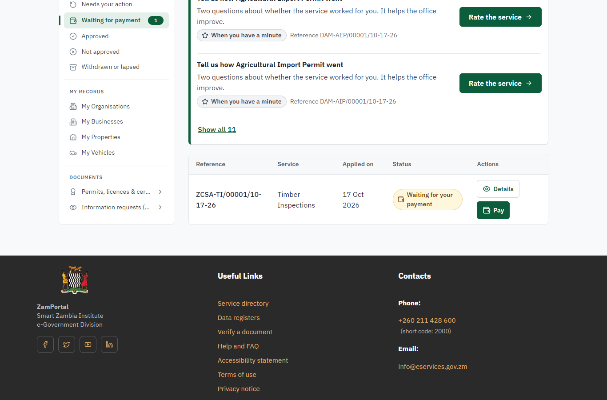Open Terms of use link
The image size is (607, 400).
tap(237, 375)
